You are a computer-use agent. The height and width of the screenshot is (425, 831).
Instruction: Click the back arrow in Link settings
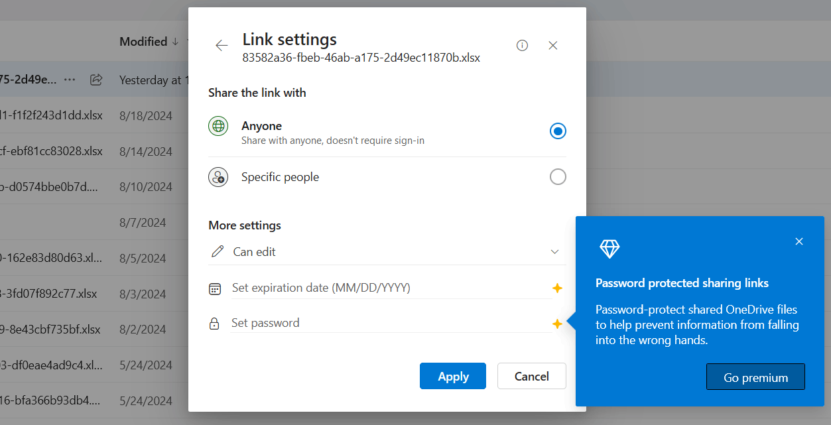(x=222, y=45)
